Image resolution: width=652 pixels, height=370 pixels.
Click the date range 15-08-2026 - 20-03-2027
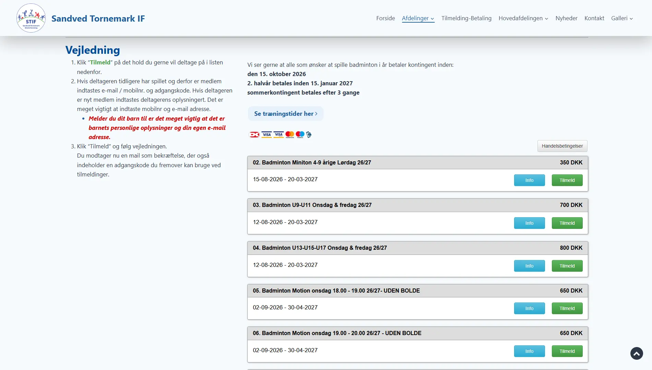[285, 179]
